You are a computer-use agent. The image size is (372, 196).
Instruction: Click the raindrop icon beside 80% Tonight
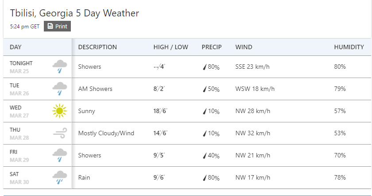pyautogui.click(x=205, y=67)
